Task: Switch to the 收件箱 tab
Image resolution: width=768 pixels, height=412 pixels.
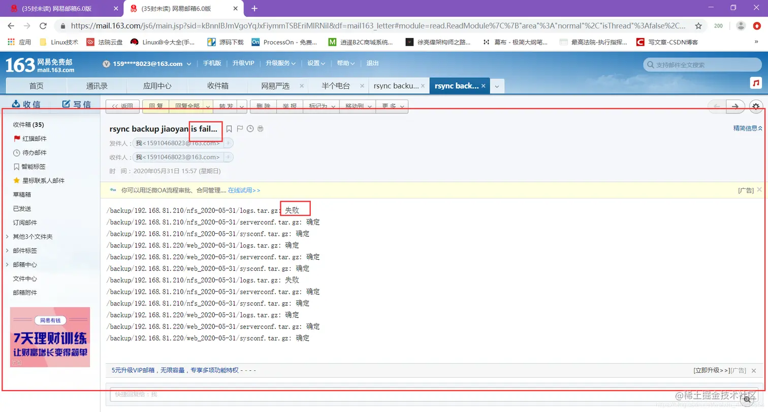Action: [218, 86]
